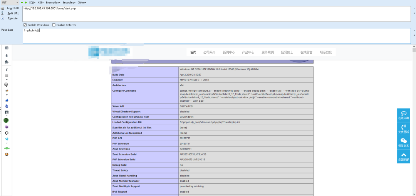Click the 返回顶部 back-to-top widget

[x=404, y=156]
